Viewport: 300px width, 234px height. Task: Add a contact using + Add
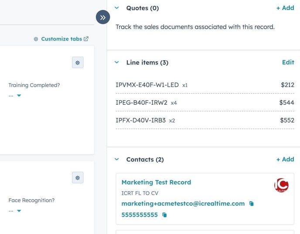pyautogui.click(x=285, y=159)
